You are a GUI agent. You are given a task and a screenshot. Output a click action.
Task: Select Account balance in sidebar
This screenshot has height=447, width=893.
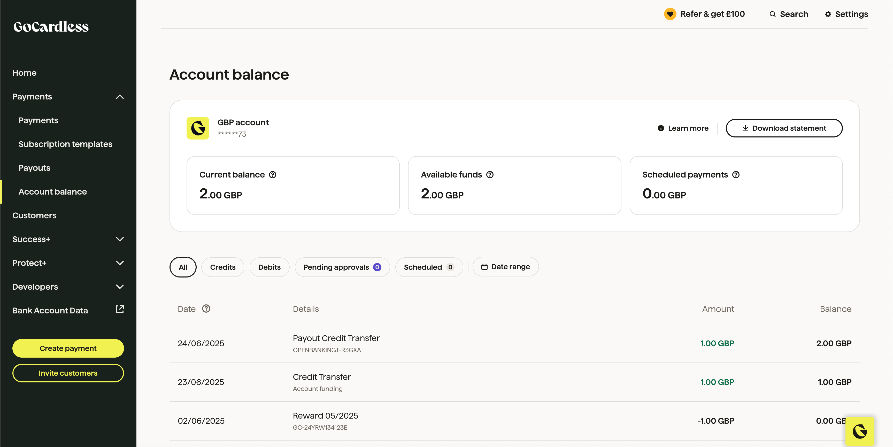(53, 192)
